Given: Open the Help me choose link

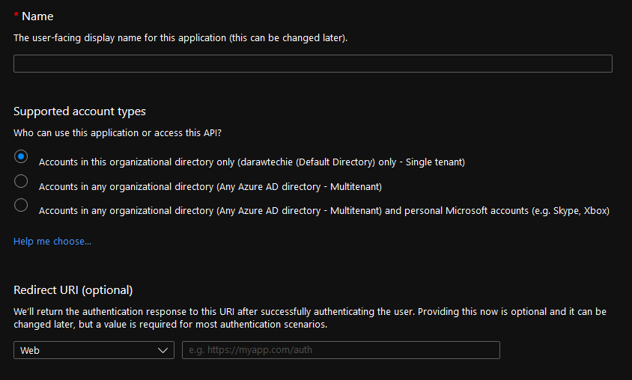Looking at the screenshot, I should 52,242.
